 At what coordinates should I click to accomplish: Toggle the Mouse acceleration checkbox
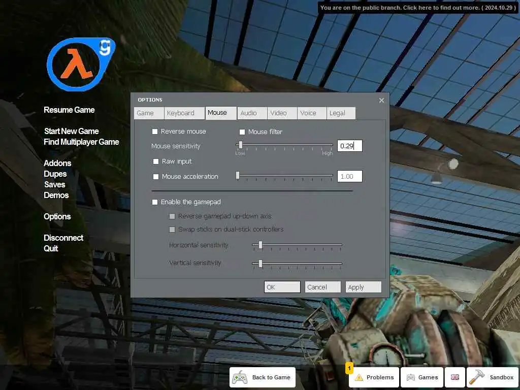coord(156,177)
